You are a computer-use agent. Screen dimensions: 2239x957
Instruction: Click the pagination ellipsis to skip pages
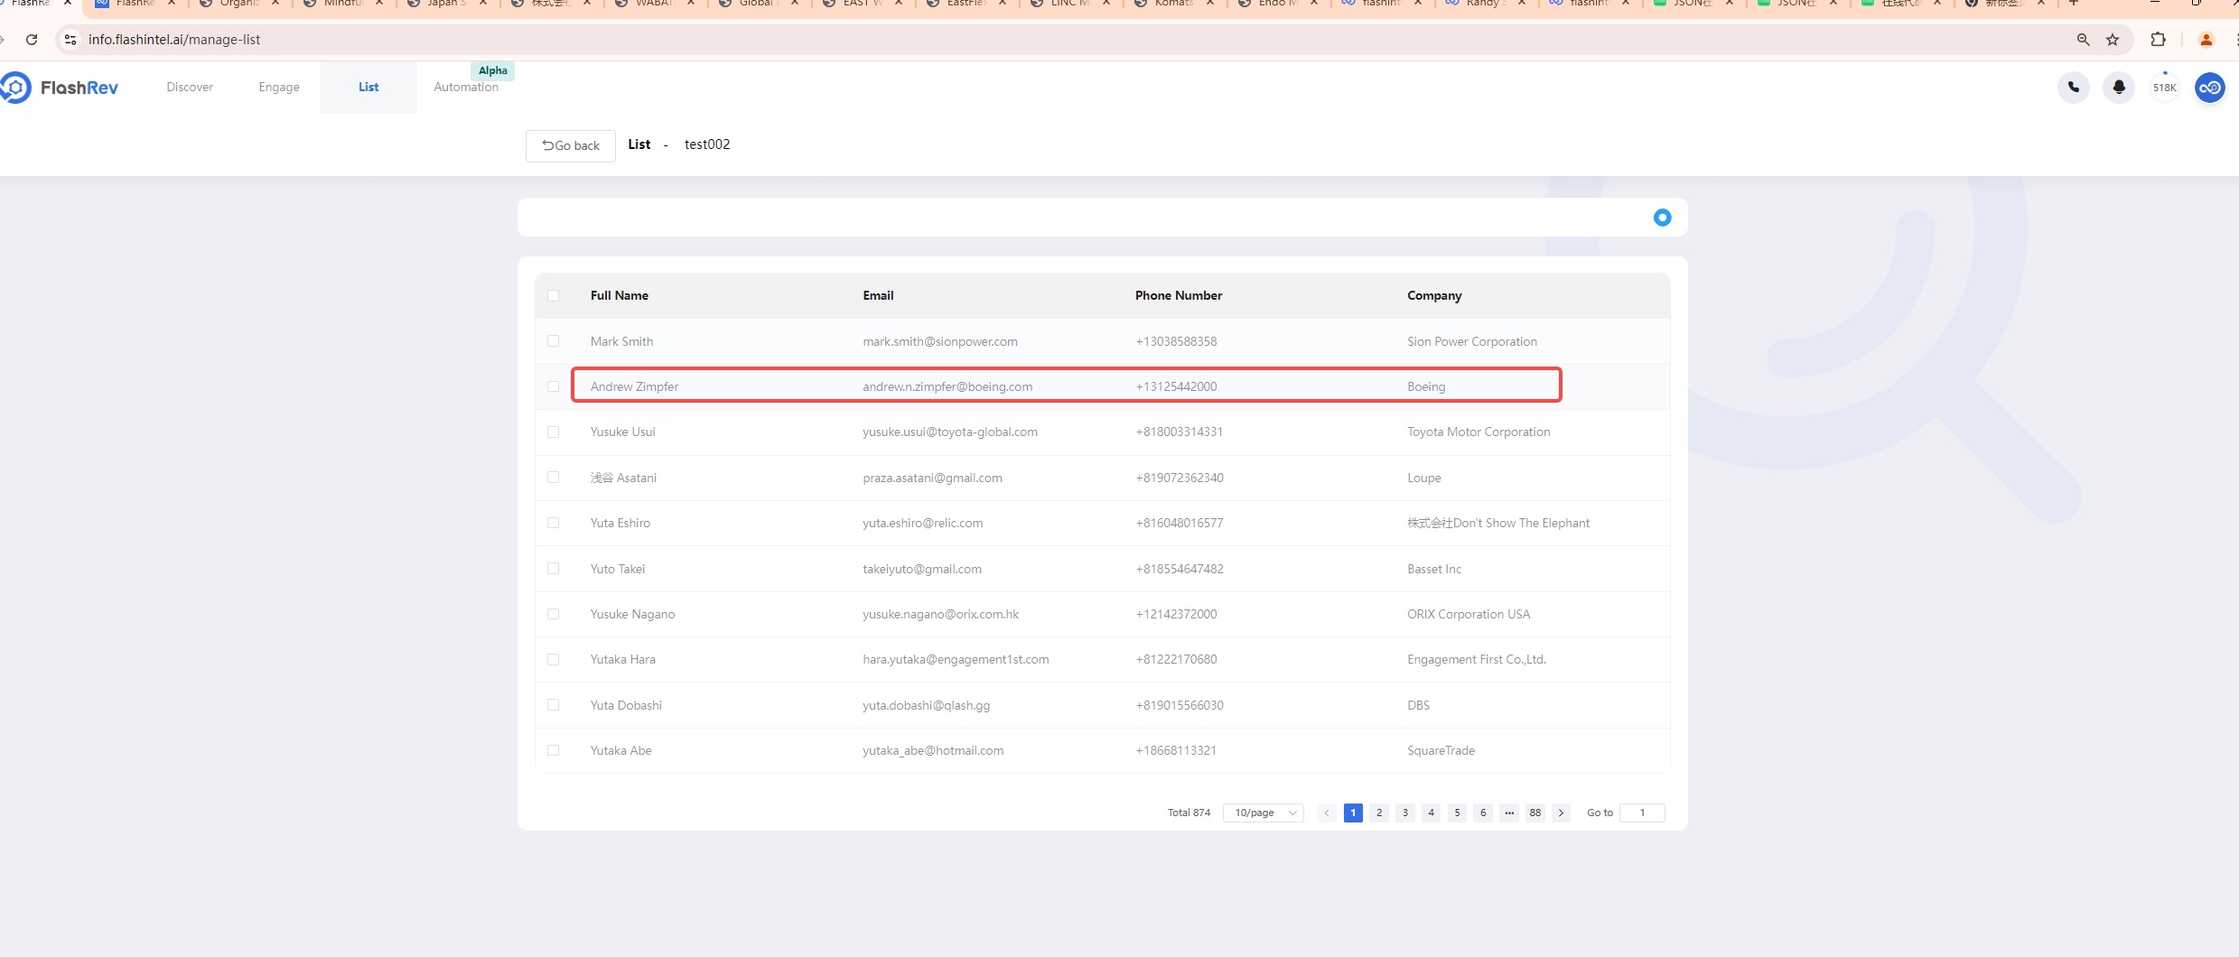1509,813
